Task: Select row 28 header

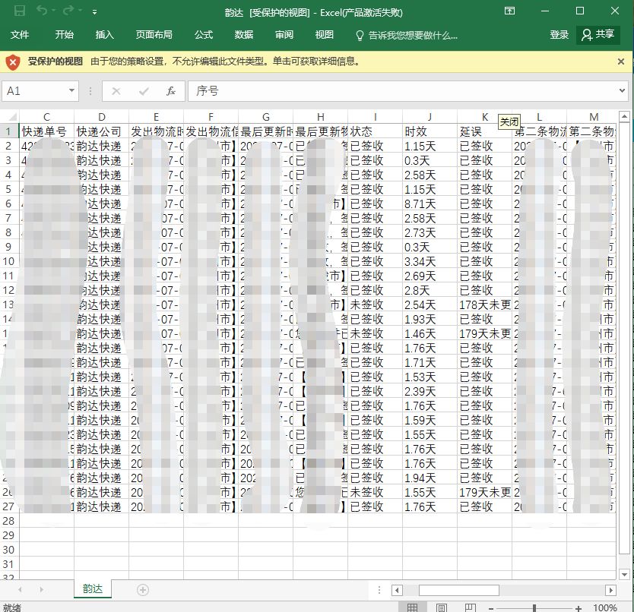Action: (x=9, y=521)
